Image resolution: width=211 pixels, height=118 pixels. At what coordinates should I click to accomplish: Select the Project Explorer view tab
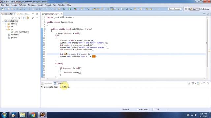tap(23, 14)
